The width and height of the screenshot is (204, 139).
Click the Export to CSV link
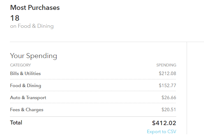click(x=161, y=132)
